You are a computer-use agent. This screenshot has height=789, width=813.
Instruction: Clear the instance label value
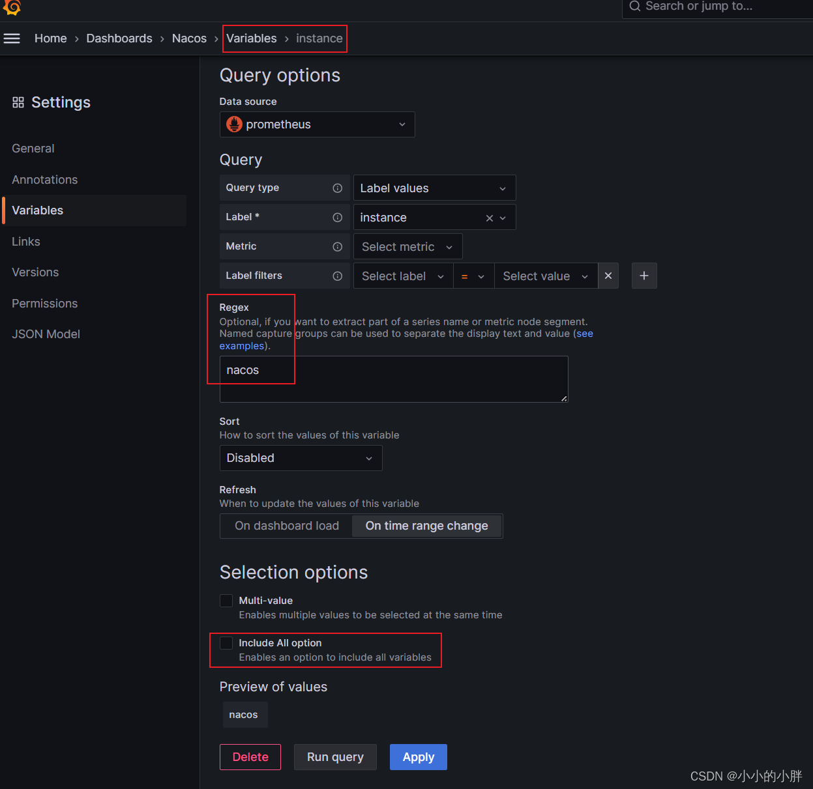click(489, 218)
